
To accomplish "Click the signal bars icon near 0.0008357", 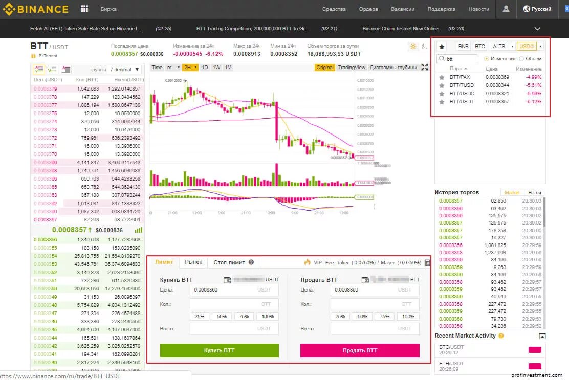I will coord(139,230).
